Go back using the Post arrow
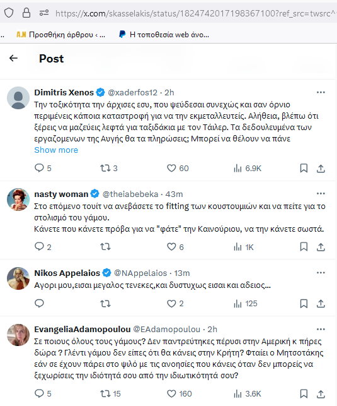Viewport: 337px width, 406px height. 13,58
